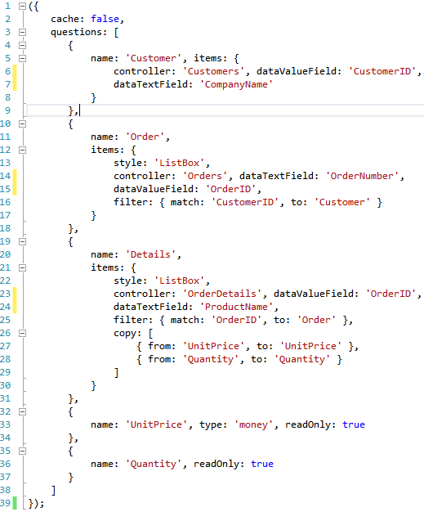This screenshot has height=521, width=424.
Task: Collapse the Details object on line 19
Action: pos(22,241)
